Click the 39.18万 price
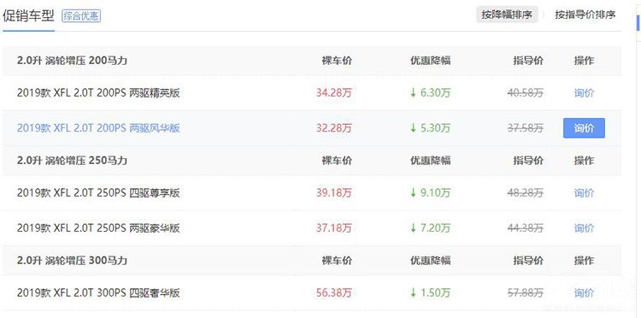 (x=334, y=193)
